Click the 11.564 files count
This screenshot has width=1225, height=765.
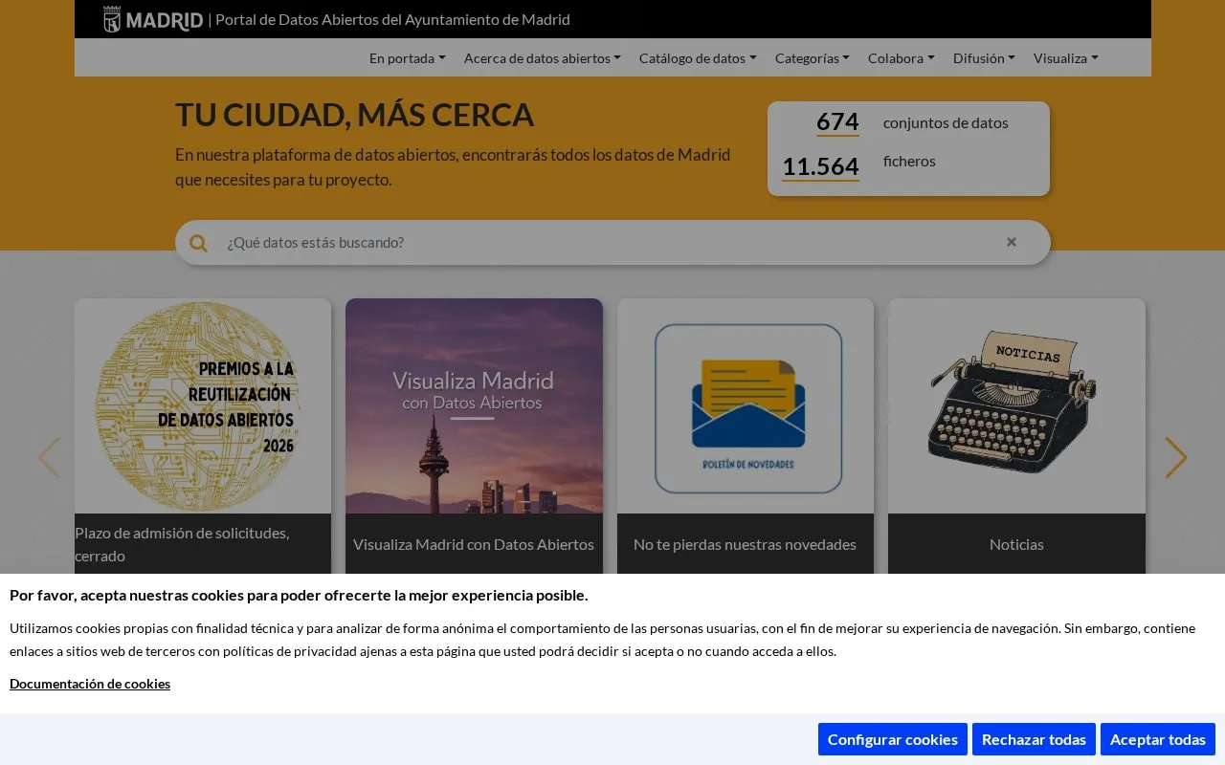820,167
